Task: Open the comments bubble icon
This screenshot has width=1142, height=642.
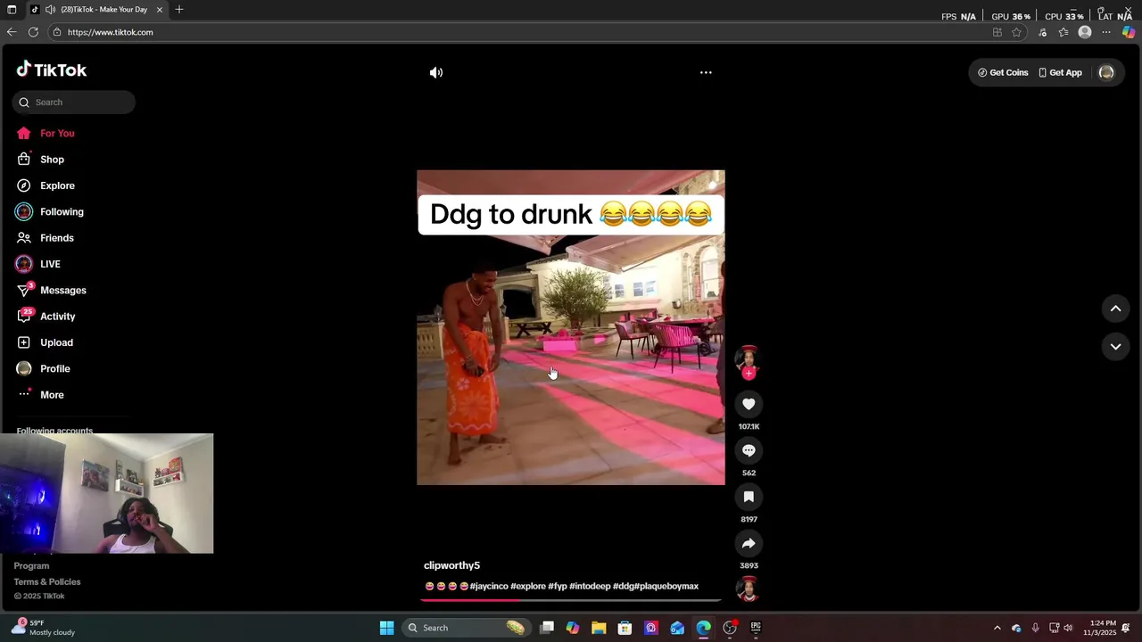Action: [x=749, y=450]
